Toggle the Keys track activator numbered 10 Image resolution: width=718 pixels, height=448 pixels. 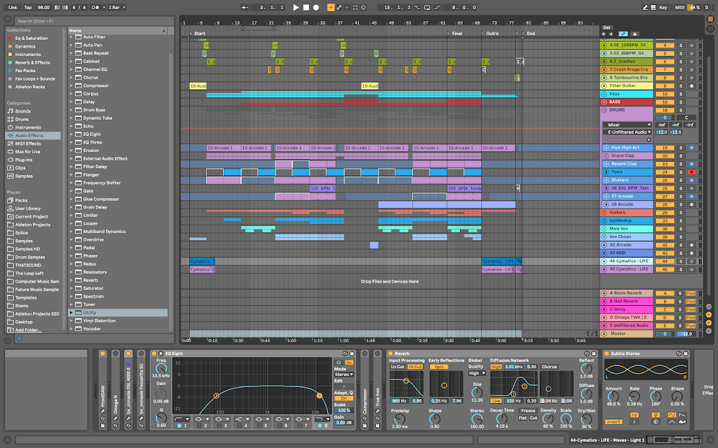665,94
